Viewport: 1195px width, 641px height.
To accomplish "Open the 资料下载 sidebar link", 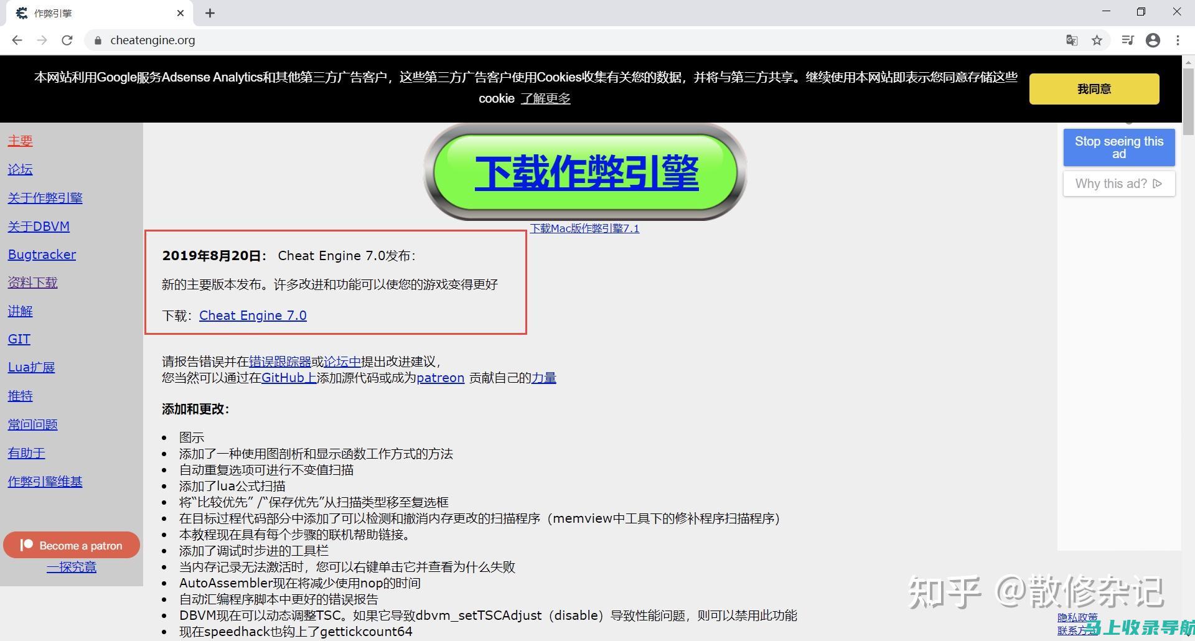I will pos(32,283).
